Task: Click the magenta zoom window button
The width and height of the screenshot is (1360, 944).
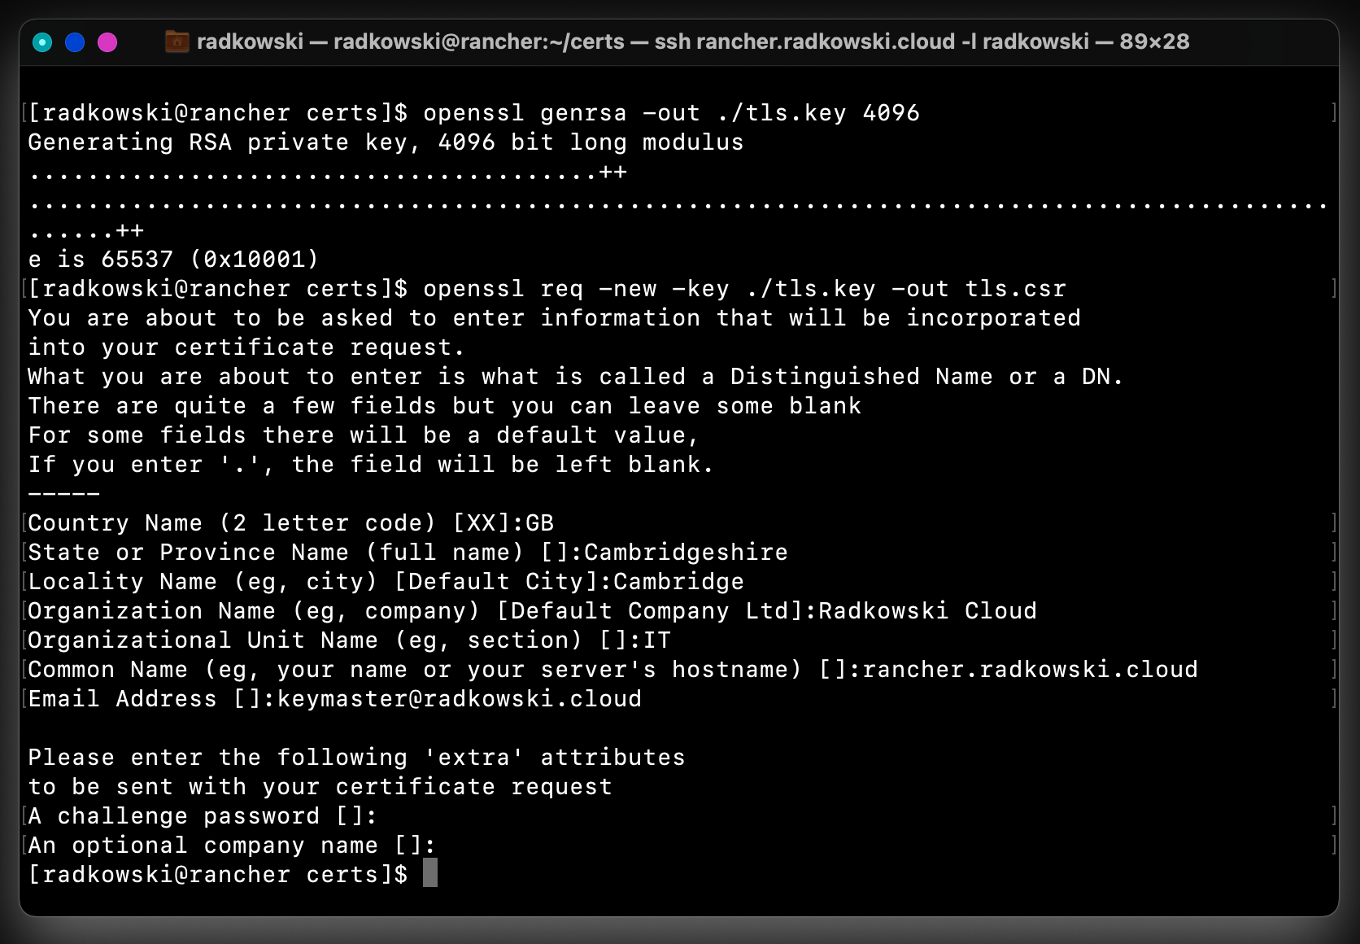Action: pyautogui.click(x=107, y=42)
